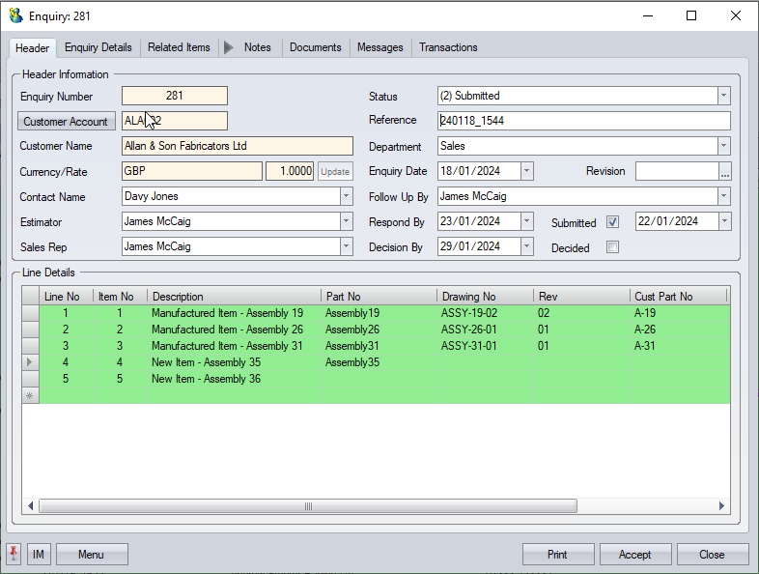Click the play arrow icon before Notes tab
This screenshot has height=574, width=759.
click(229, 47)
